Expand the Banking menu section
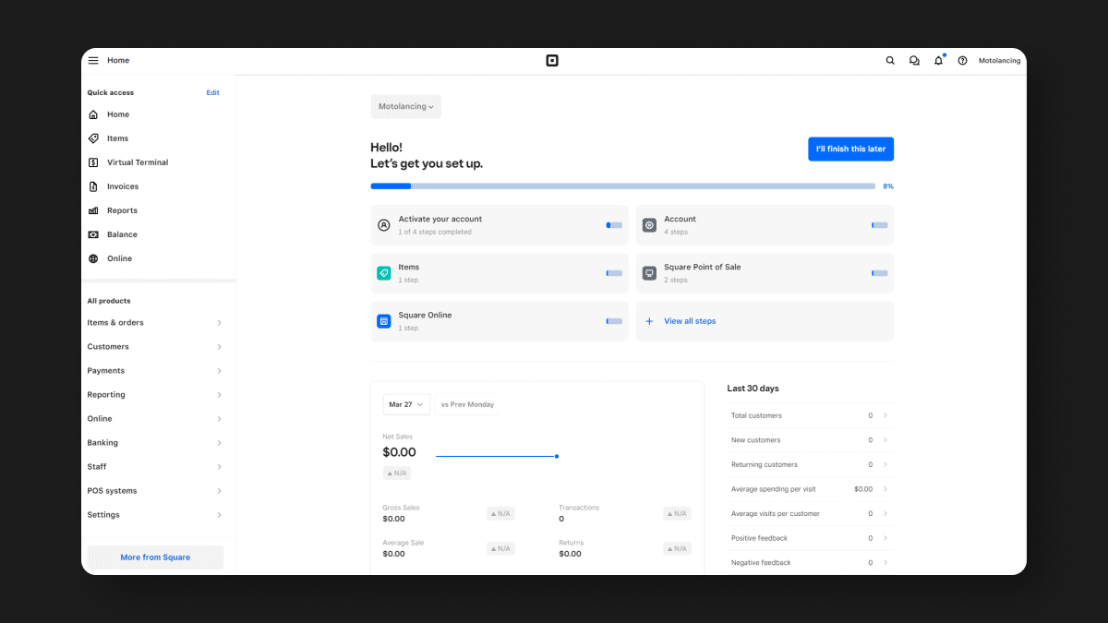The image size is (1108, 623). click(x=155, y=443)
